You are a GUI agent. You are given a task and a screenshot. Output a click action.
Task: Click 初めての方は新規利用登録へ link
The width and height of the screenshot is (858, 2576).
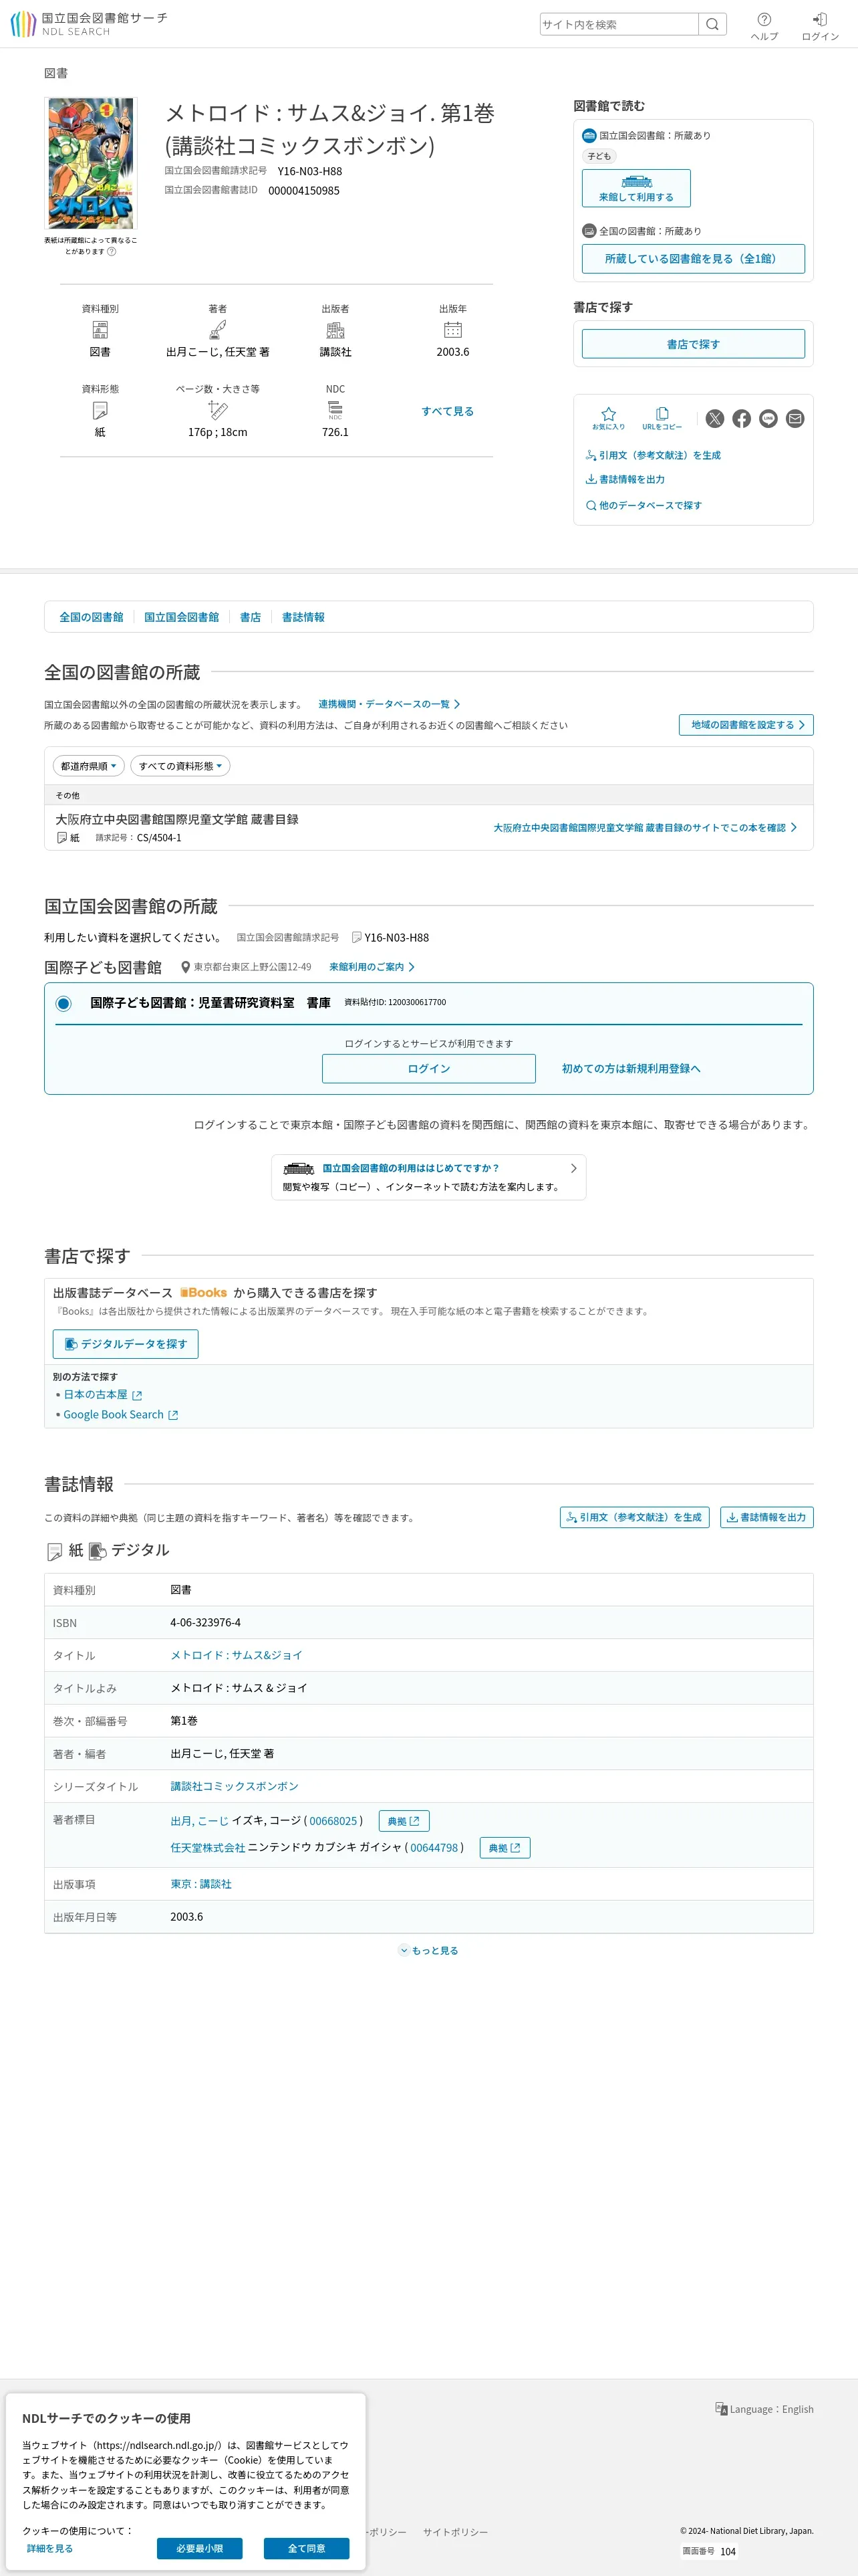tap(631, 1069)
